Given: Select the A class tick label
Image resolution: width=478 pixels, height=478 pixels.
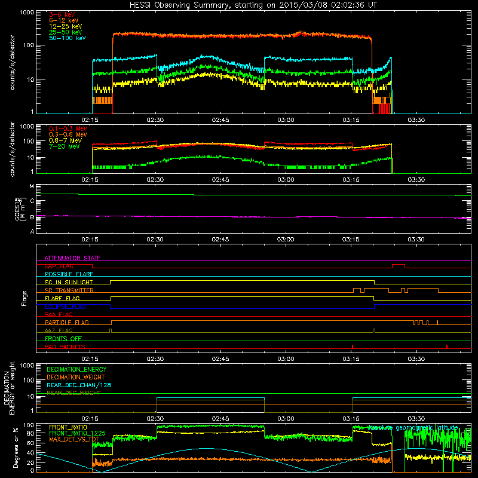Looking at the screenshot, I should (x=32, y=231).
